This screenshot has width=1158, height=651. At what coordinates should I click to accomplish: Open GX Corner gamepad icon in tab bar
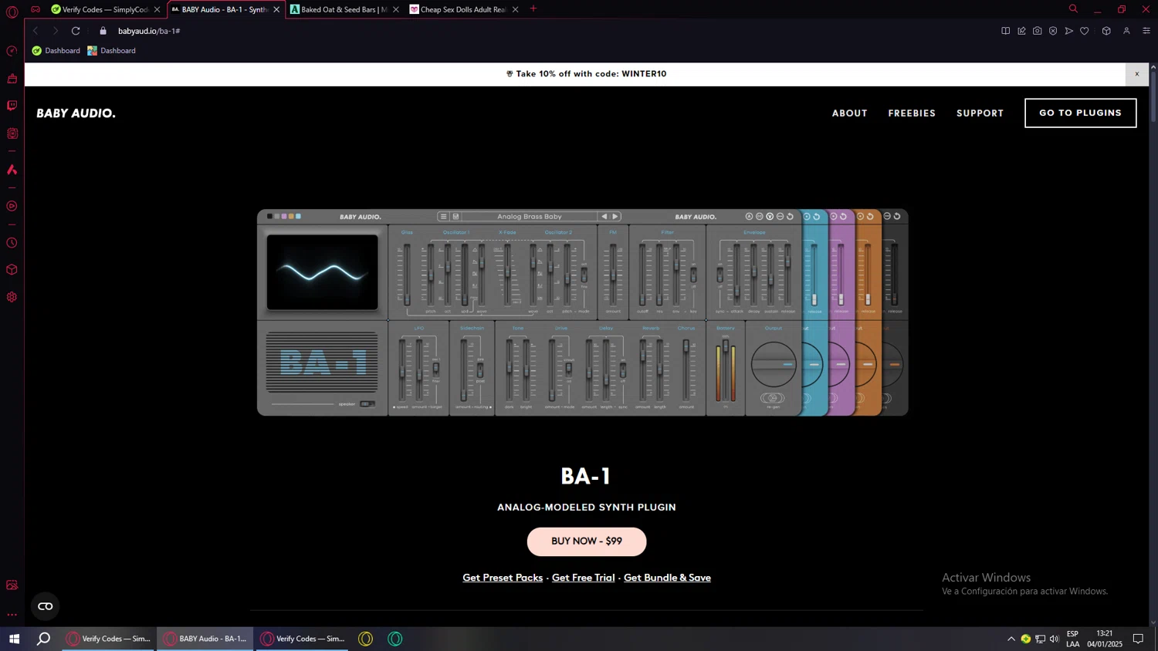36,9
